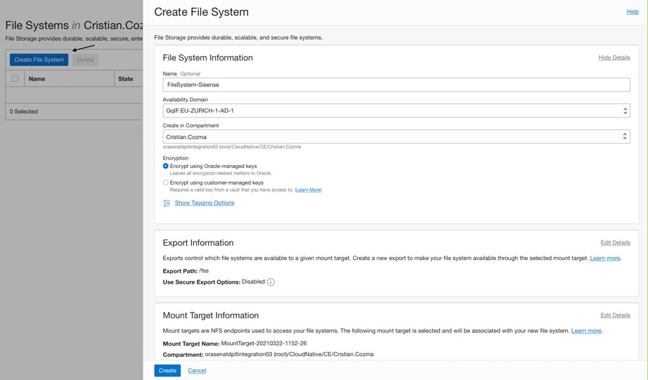This screenshot has height=380, width=648.
Task: Cancel the Create File System dialog
Action: (x=197, y=370)
